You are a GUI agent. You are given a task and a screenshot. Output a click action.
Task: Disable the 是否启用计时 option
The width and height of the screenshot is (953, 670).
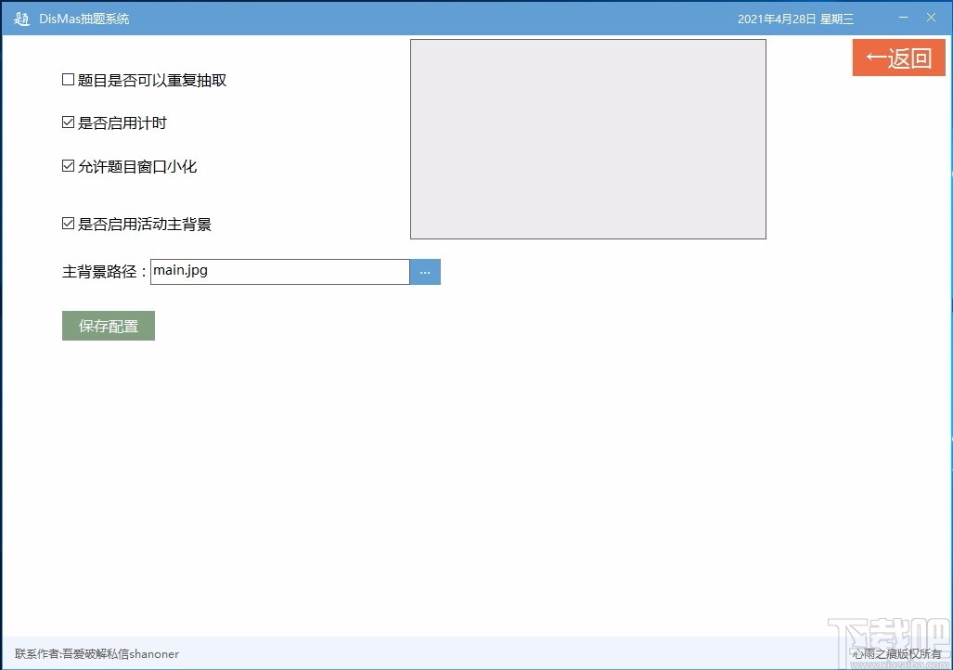pyautogui.click(x=68, y=121)
